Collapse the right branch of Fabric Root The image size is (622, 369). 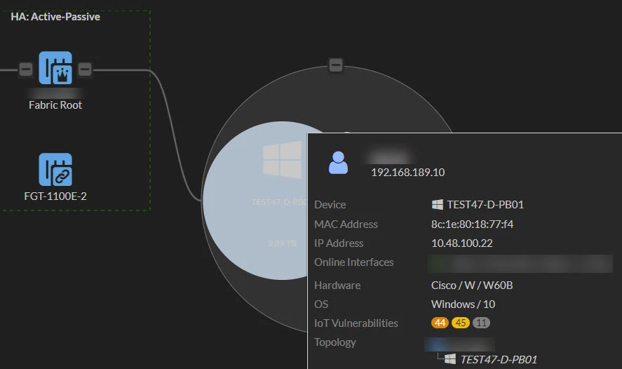pos(85,69)
